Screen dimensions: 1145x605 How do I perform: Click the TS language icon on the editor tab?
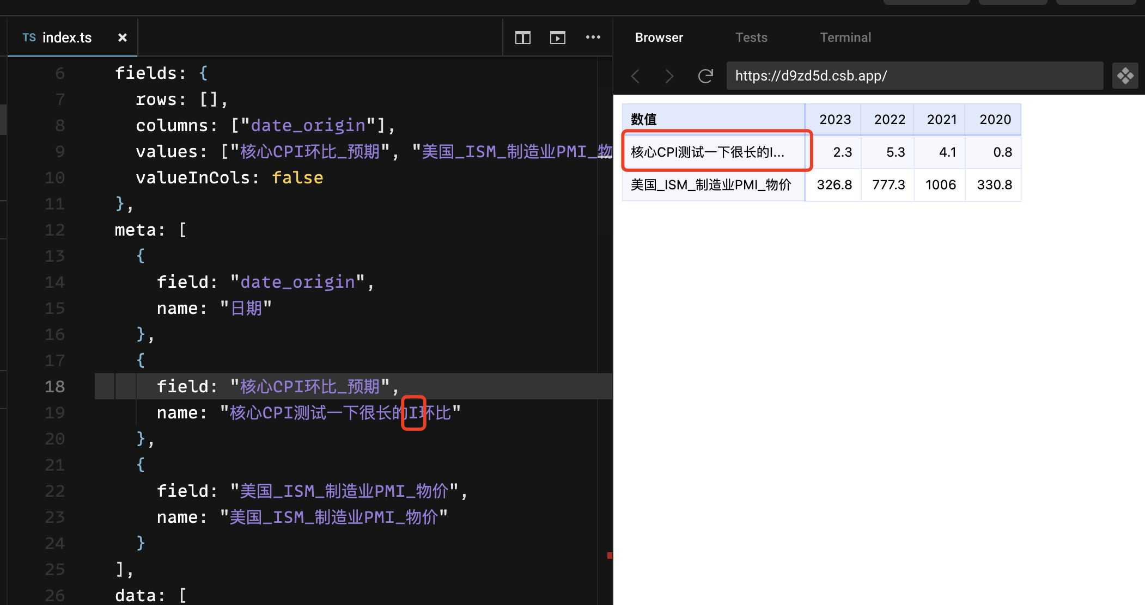(x=29, y=37)
